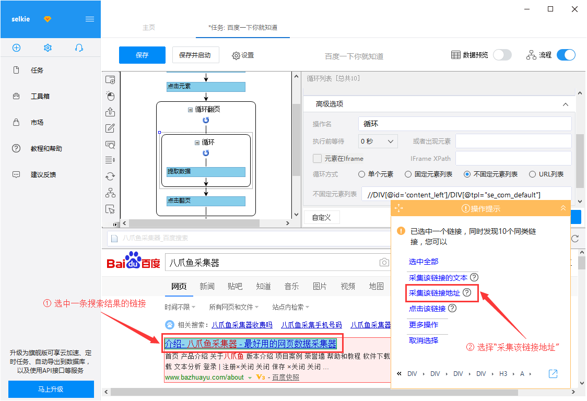
Task: Click the double left arrow in breadcrumb
Action: (x=399, y=374)
